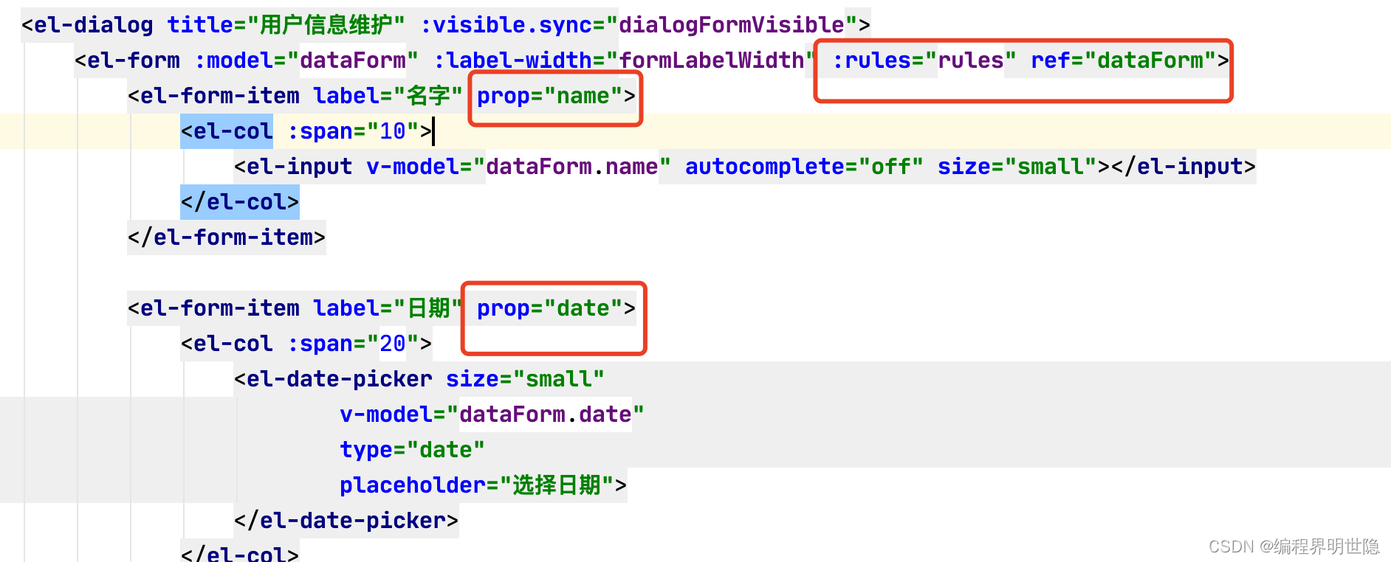Click the "formLabelWidth" value
The width and height of the screenshot is (1391, 562).
712,60
